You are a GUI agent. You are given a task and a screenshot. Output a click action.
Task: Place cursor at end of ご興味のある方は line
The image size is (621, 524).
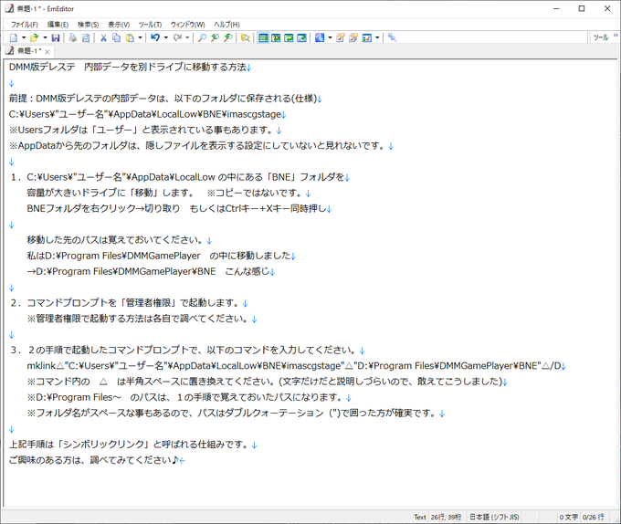(179, 460)
